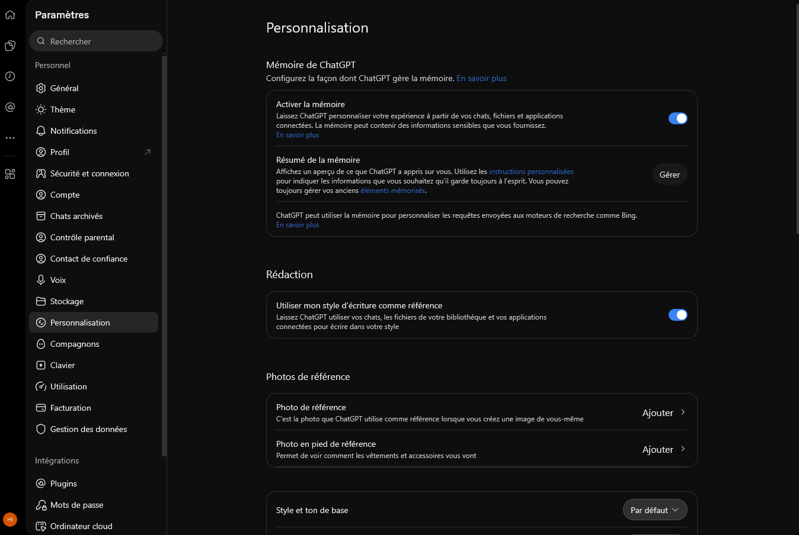Click the Utilisation gauge icon

[41, 386]
